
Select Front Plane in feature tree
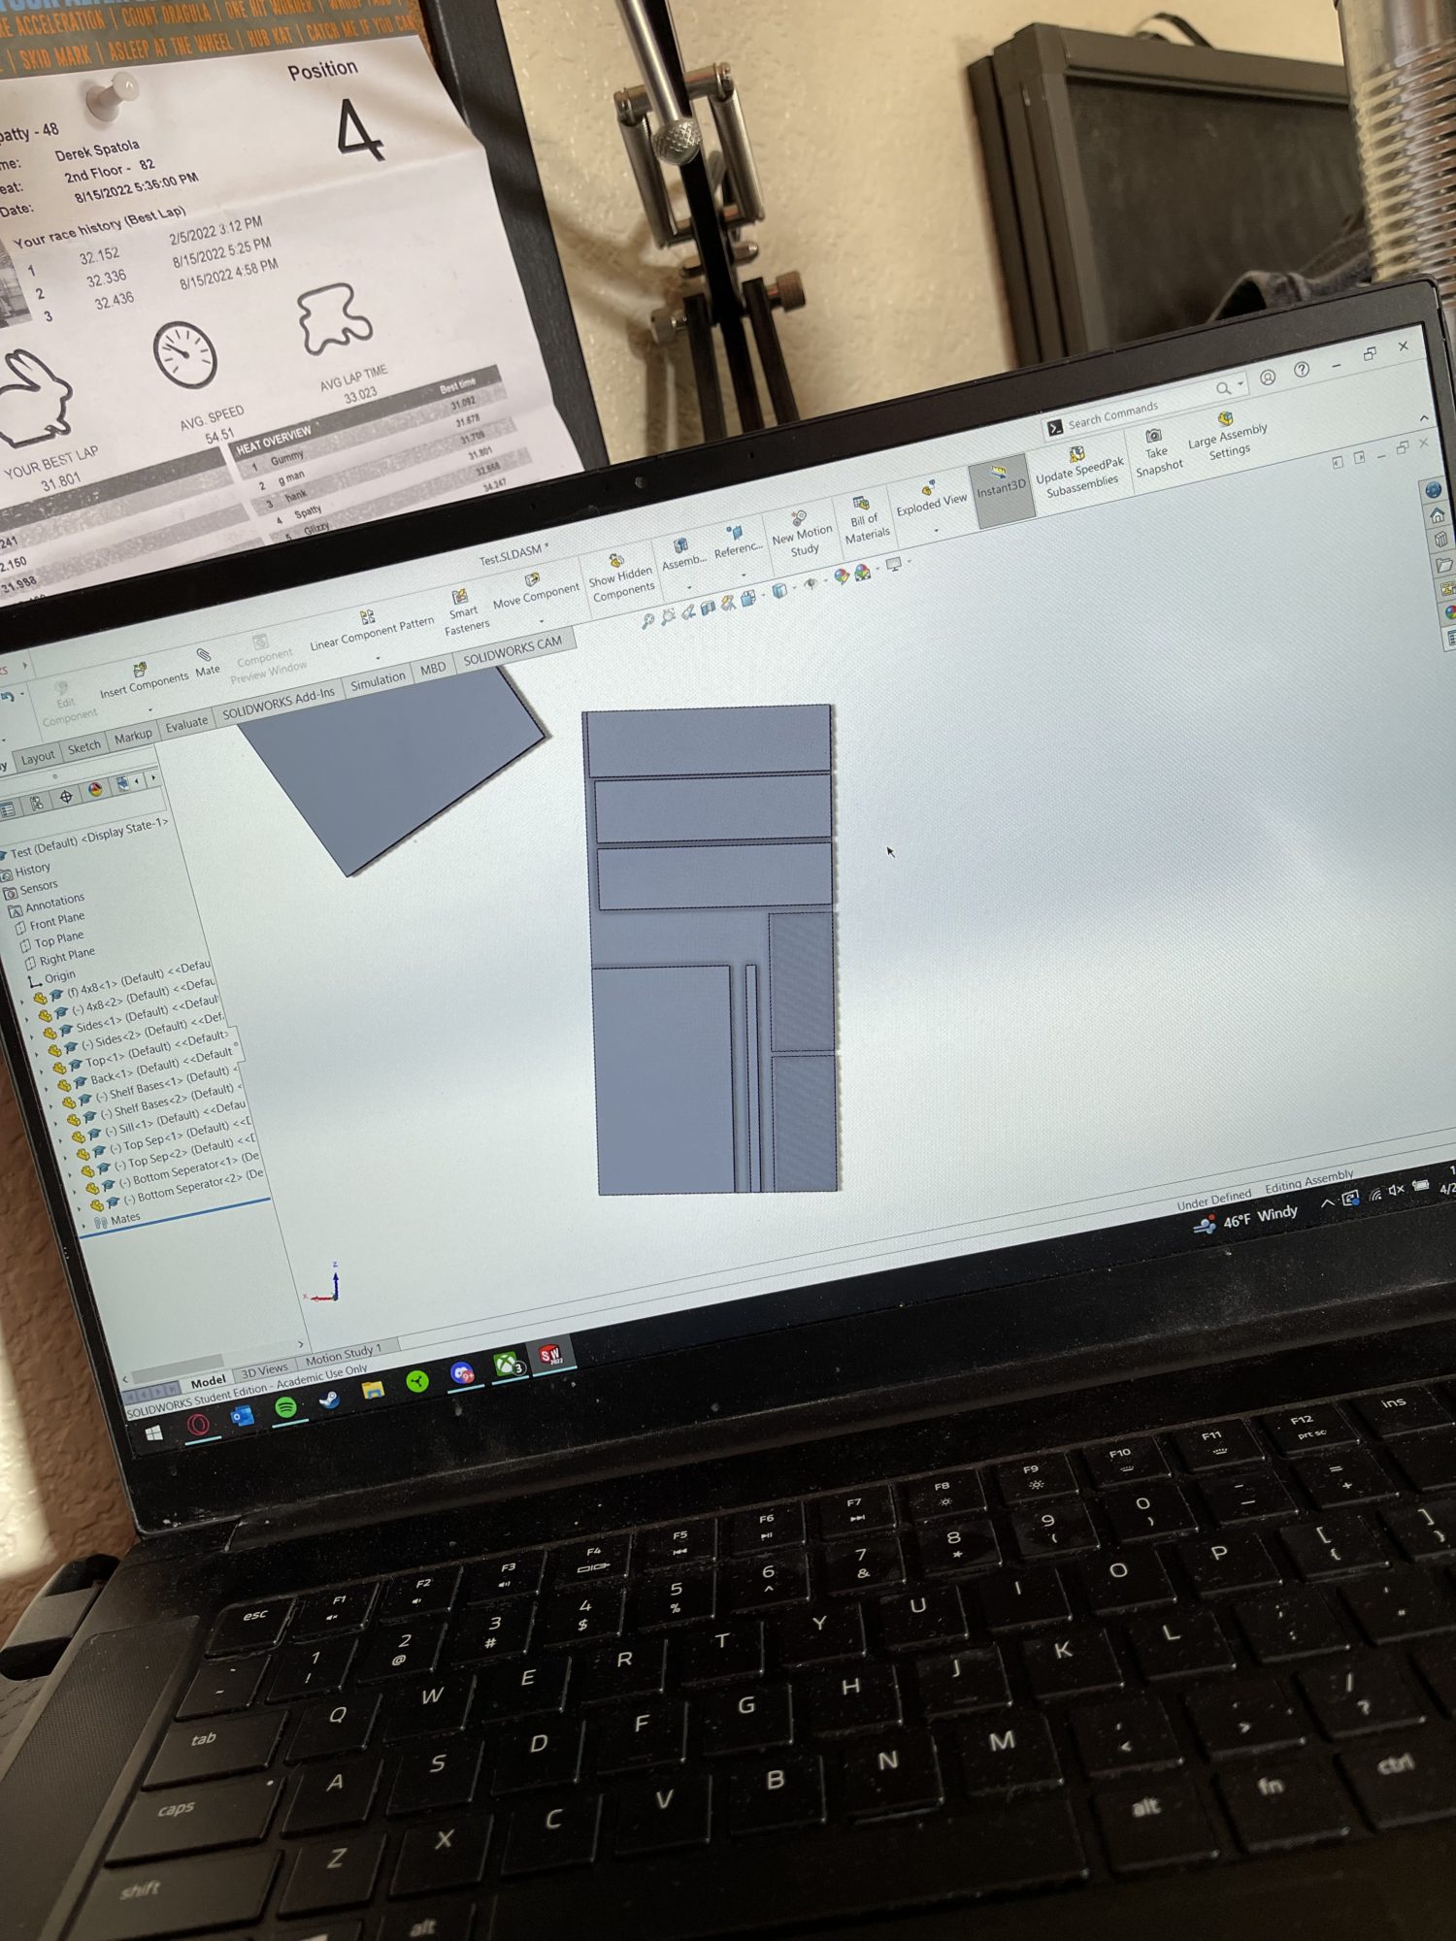click(x=56, y=922)
